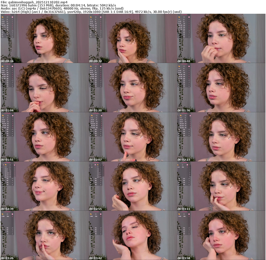The image size is (266, 260).
Task: Click the file name line gabimeshuggah_202512110202.mp4
Action: [x=34, y=2]
